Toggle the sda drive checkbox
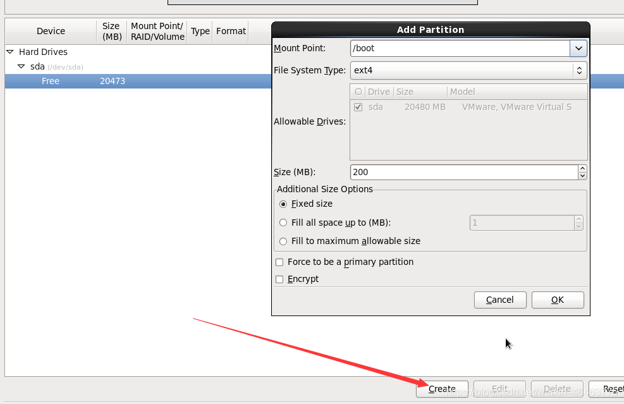624x404 pixels. (358, 107)
